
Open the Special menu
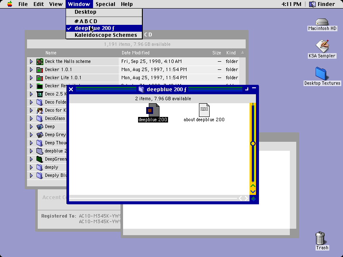click(x=105, y=4)
